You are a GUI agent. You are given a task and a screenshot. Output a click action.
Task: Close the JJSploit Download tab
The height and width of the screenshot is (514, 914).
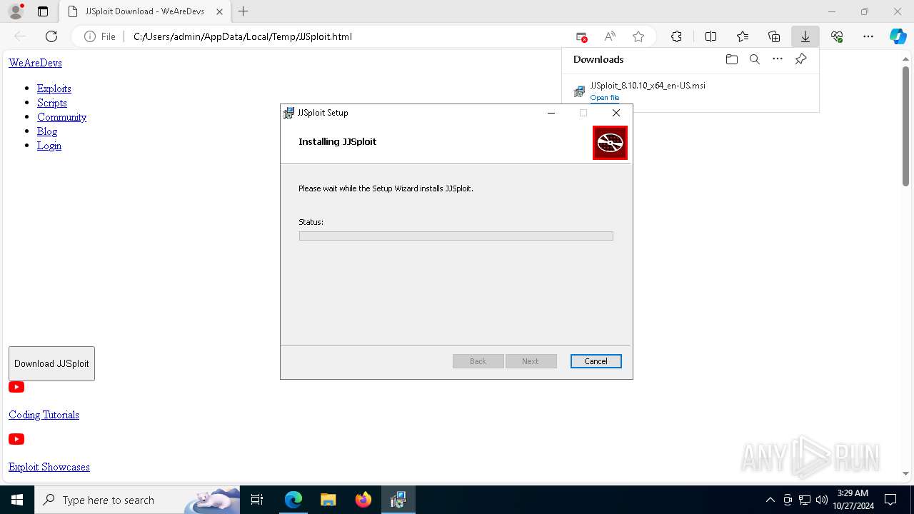(x=219, y=11)
